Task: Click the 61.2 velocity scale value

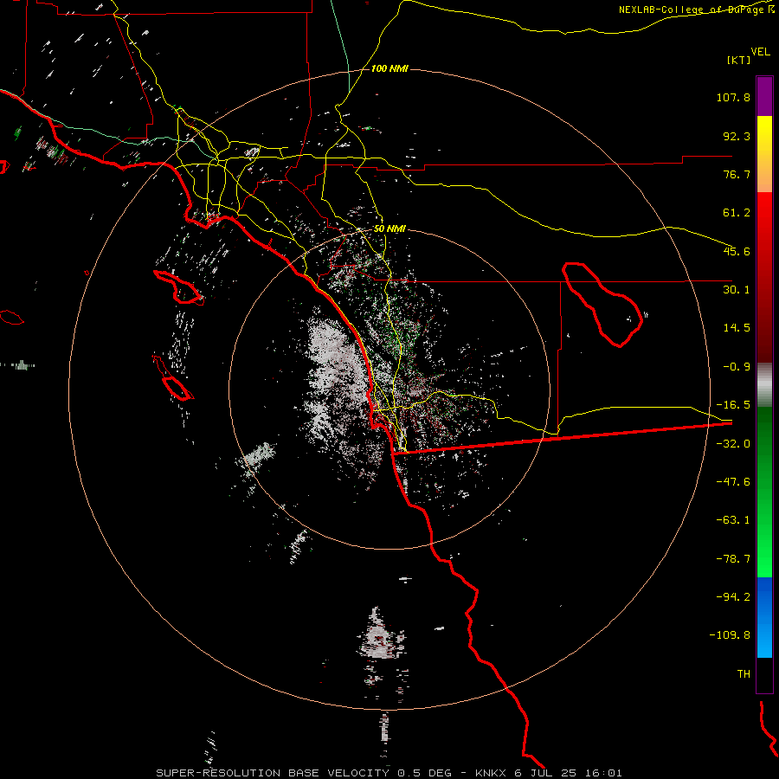Action: coord(737,213)
